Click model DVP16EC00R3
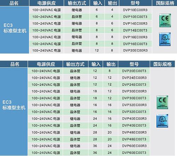This screenshot has width=177, height=156. pyautogui.click(x=135, y=37)
